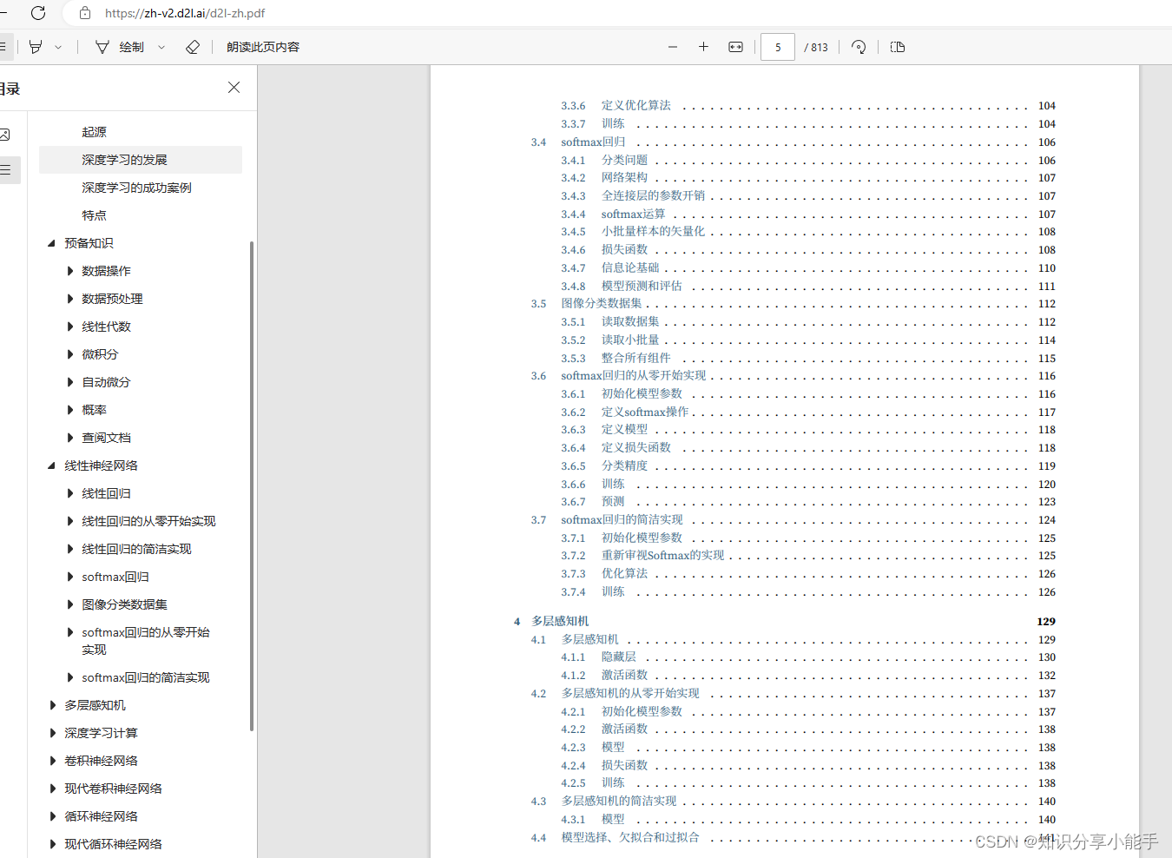Expand 多层感知机 outline section
1172x858 pixels.
click(52, 705)
